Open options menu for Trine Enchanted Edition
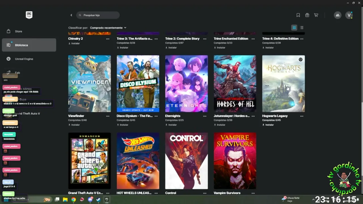The image size is (363, 204). tap(253, 39)
